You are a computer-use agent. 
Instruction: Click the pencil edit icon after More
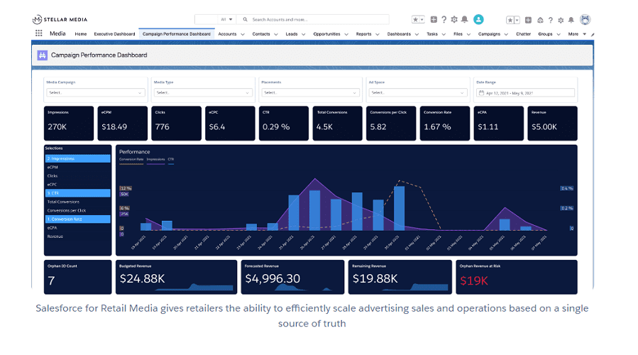pos(593,35)
